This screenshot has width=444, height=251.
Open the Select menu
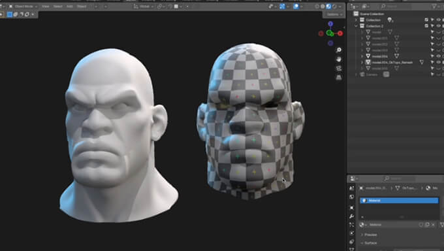click(57, 7)
